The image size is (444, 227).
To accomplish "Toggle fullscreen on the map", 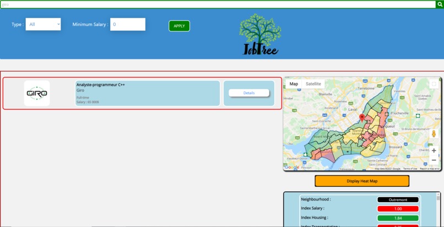I will click(434, 84).
